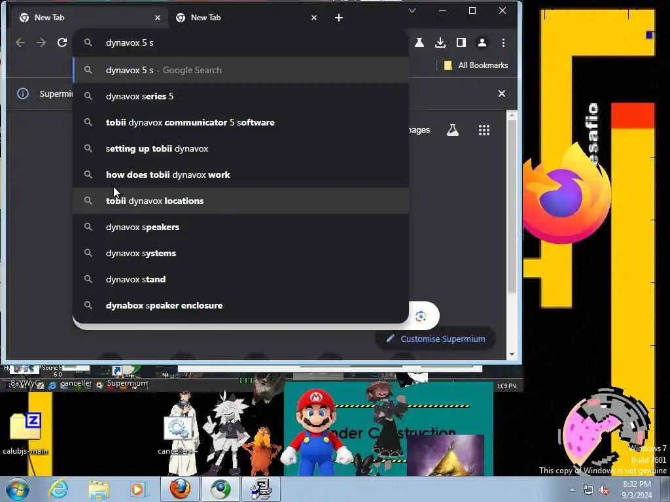Switch to the second New Tab
670x502 pixels.
pos(246,18)
